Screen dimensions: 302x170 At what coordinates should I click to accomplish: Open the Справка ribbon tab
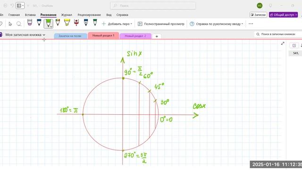122,15
